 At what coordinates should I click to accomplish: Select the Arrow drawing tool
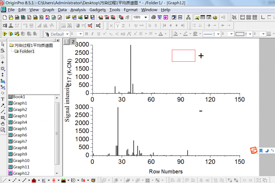[3, 105]
